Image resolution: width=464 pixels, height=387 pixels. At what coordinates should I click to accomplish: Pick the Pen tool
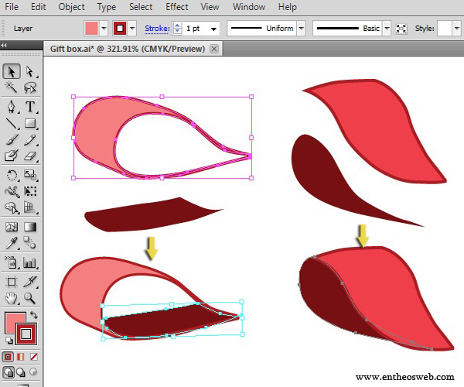12,107
